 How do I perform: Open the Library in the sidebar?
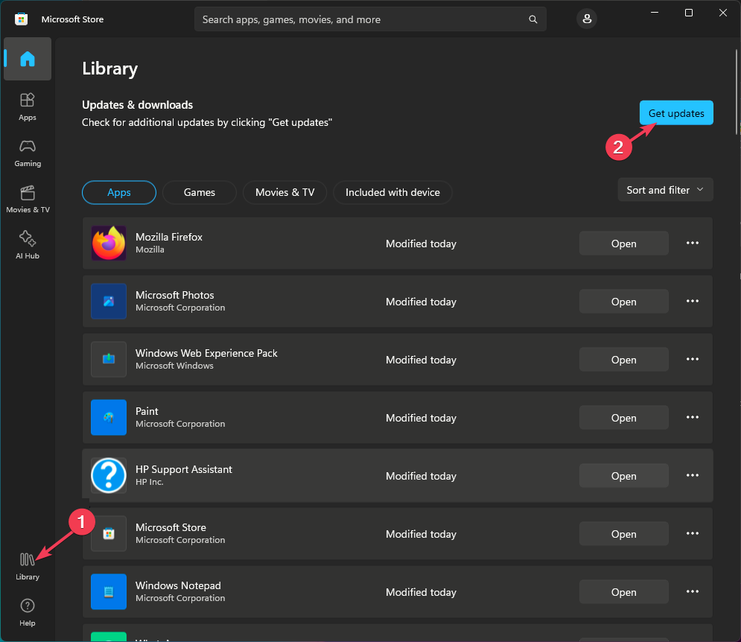(x=28, y=566)
